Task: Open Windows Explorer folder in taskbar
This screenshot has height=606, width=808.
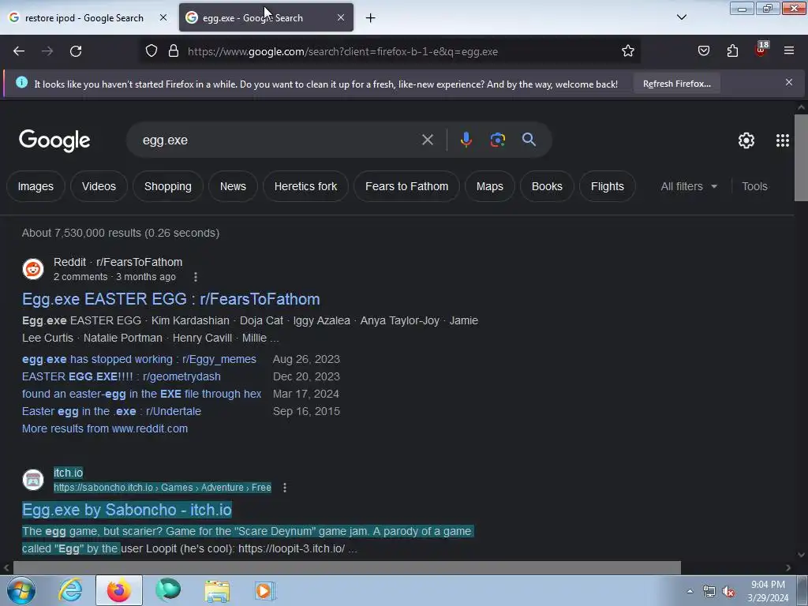Action: pyautogui.click(x=217, y=590)
